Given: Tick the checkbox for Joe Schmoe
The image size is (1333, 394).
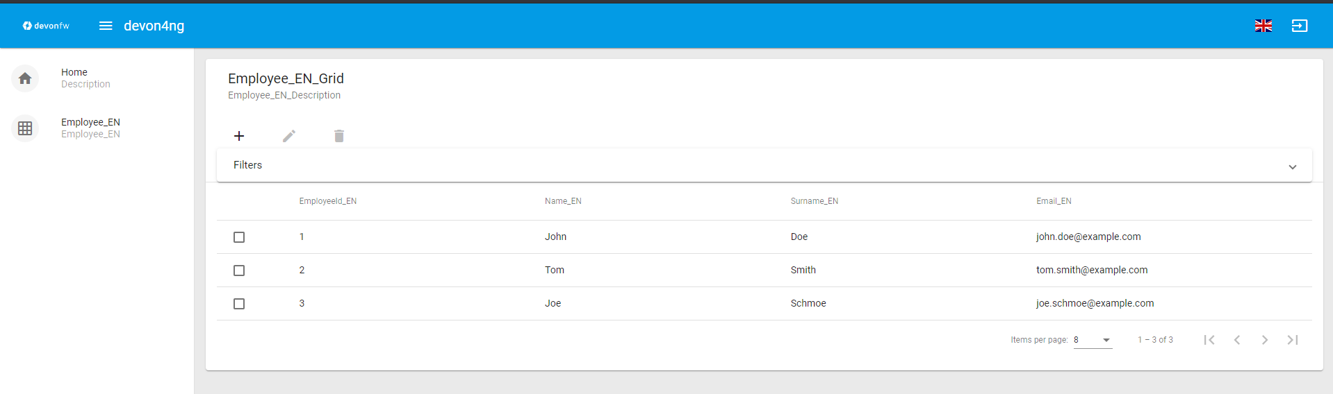Looking at the screenshot, I should click(x=239, y=304).
